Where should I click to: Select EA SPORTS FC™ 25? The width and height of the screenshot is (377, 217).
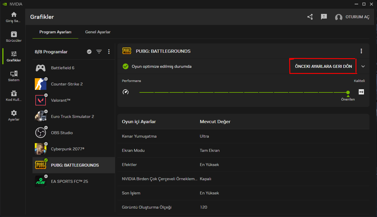(74, 181)
